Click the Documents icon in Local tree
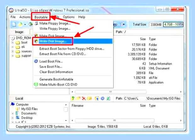 tap(17, 113)
